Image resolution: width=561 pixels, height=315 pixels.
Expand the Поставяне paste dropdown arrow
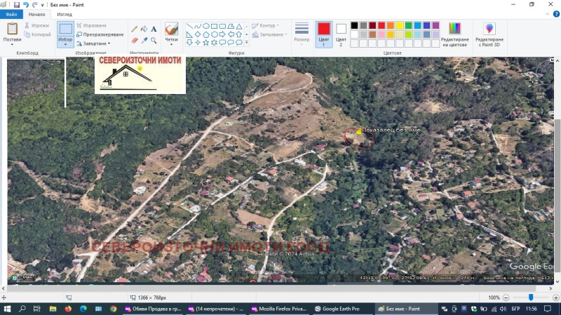tap(12, 46)
